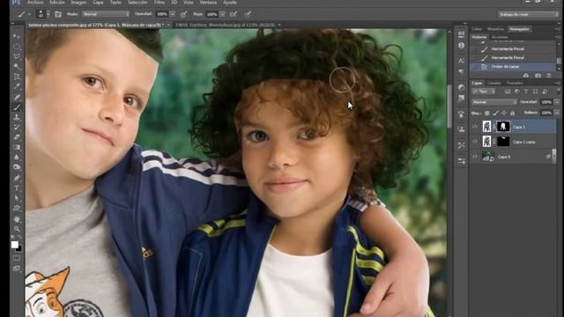Select the Brush tool in toolbox

pos(17,107)
